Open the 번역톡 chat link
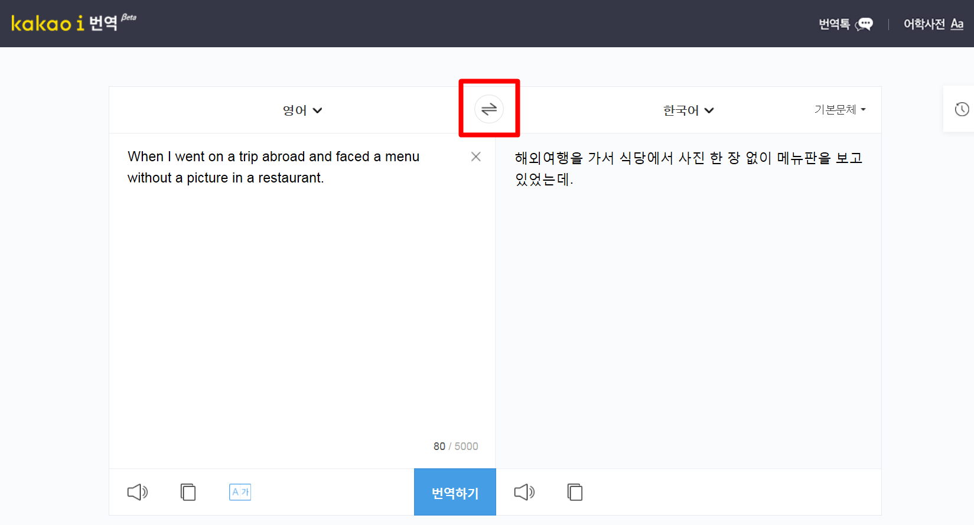The image size is (974, 525). pyautogui.click(x=845, y=24)
